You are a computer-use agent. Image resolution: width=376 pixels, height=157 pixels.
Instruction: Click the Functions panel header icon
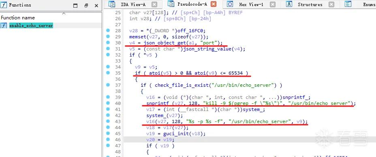point(4,5)
